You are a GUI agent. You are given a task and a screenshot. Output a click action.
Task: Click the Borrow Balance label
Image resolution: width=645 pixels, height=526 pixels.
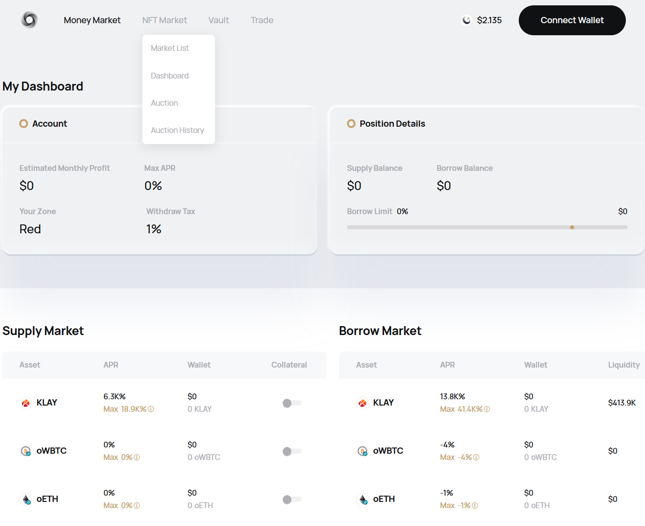(x=464, y=168)
